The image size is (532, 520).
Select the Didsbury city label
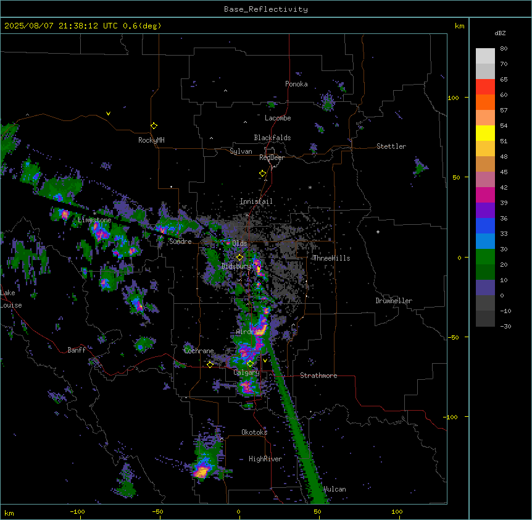point(236,266)
